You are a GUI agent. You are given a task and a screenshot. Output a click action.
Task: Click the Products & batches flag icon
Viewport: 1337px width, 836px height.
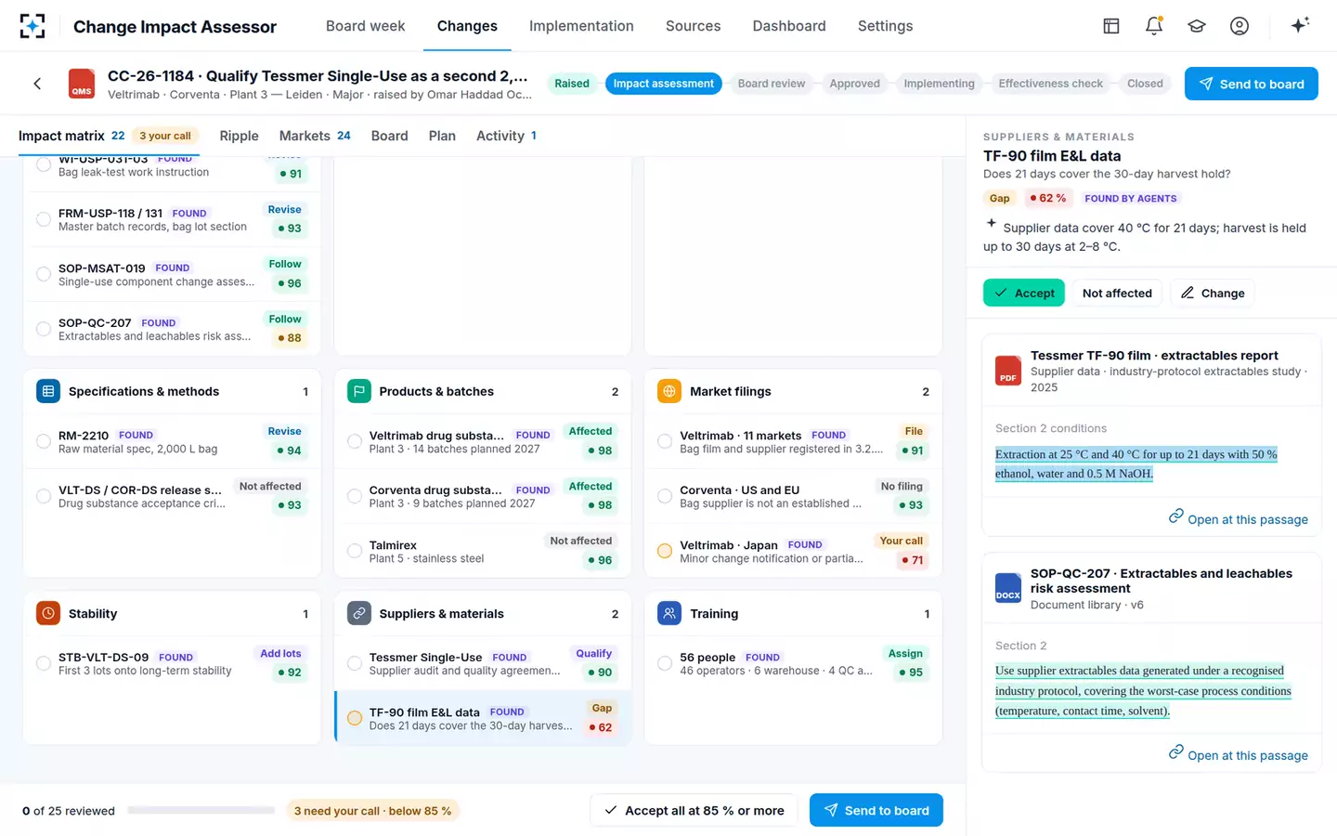[x=358, y=391]
